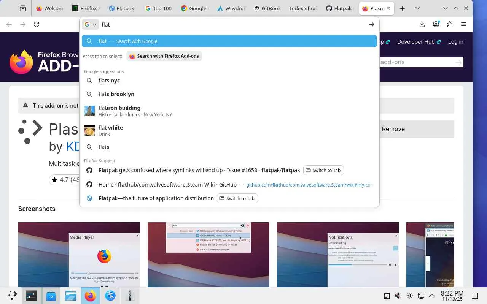Choose the 'flats brooklyn' suggestion

point(229,94)
